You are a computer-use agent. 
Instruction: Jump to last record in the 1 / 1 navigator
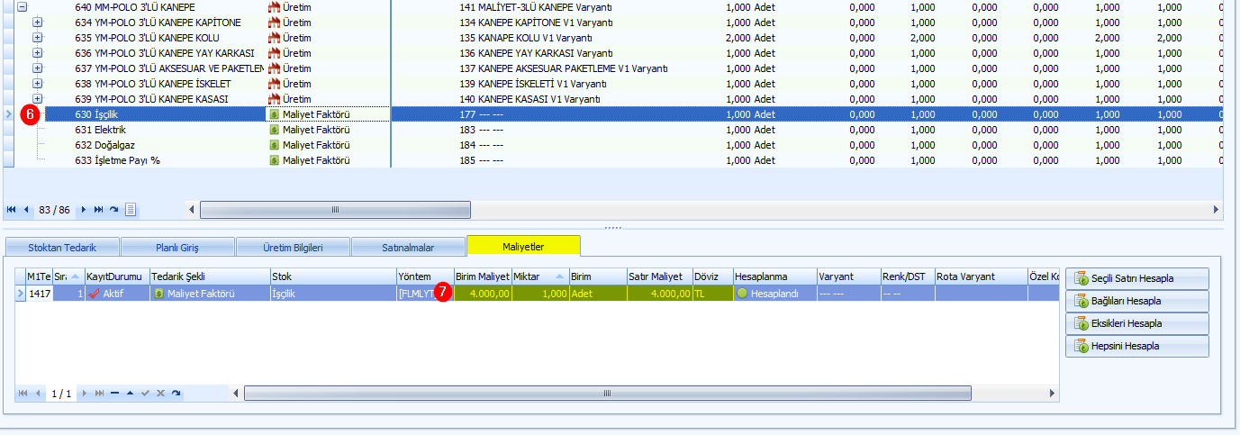[99, 394]
